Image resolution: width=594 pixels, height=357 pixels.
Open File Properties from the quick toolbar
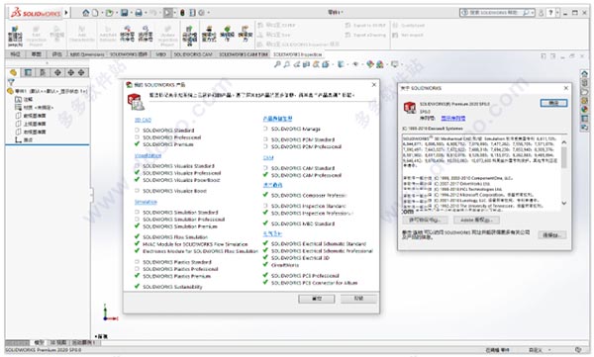tap(192, 13)
